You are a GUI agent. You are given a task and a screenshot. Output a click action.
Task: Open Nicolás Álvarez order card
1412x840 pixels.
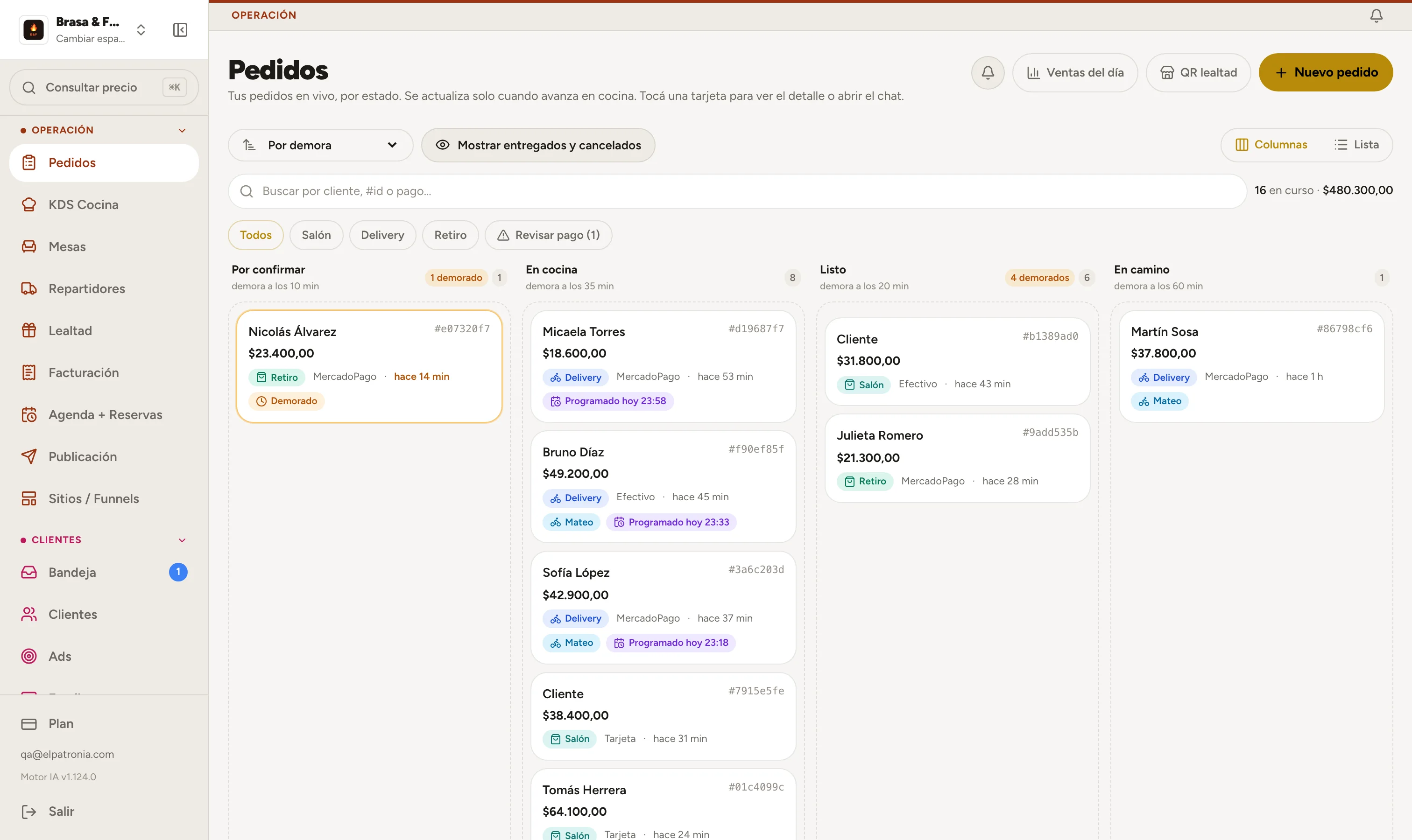click(369, 366)
